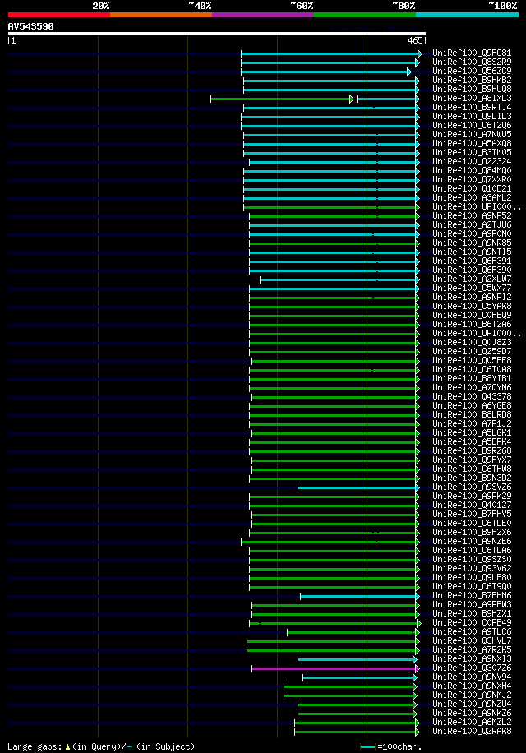The width and height of the screenshot is (526, 753).
Task: Click the UniRef100_Q84MQ0 label
Action: point(472,170)
